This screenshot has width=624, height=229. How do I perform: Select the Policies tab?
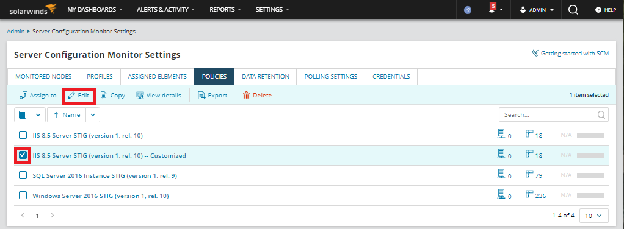[214, 77]
